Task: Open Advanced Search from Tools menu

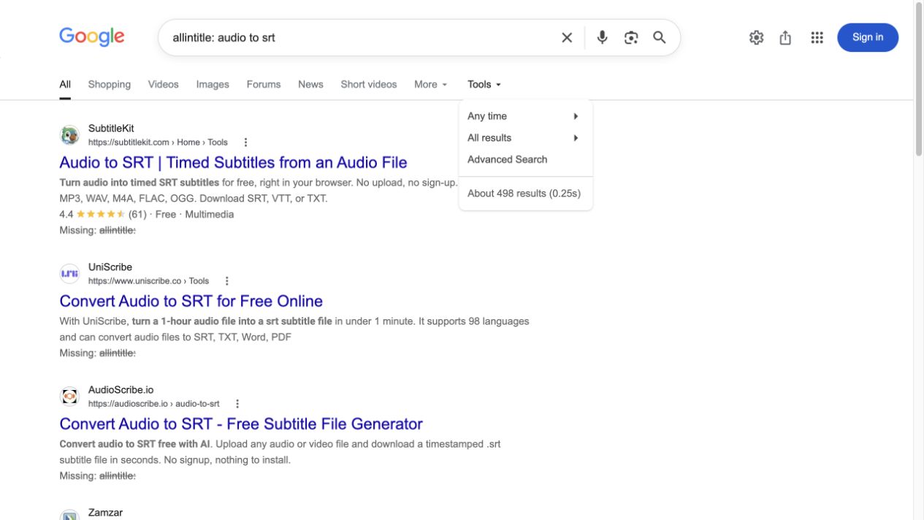Action: [x=508, y=159]
